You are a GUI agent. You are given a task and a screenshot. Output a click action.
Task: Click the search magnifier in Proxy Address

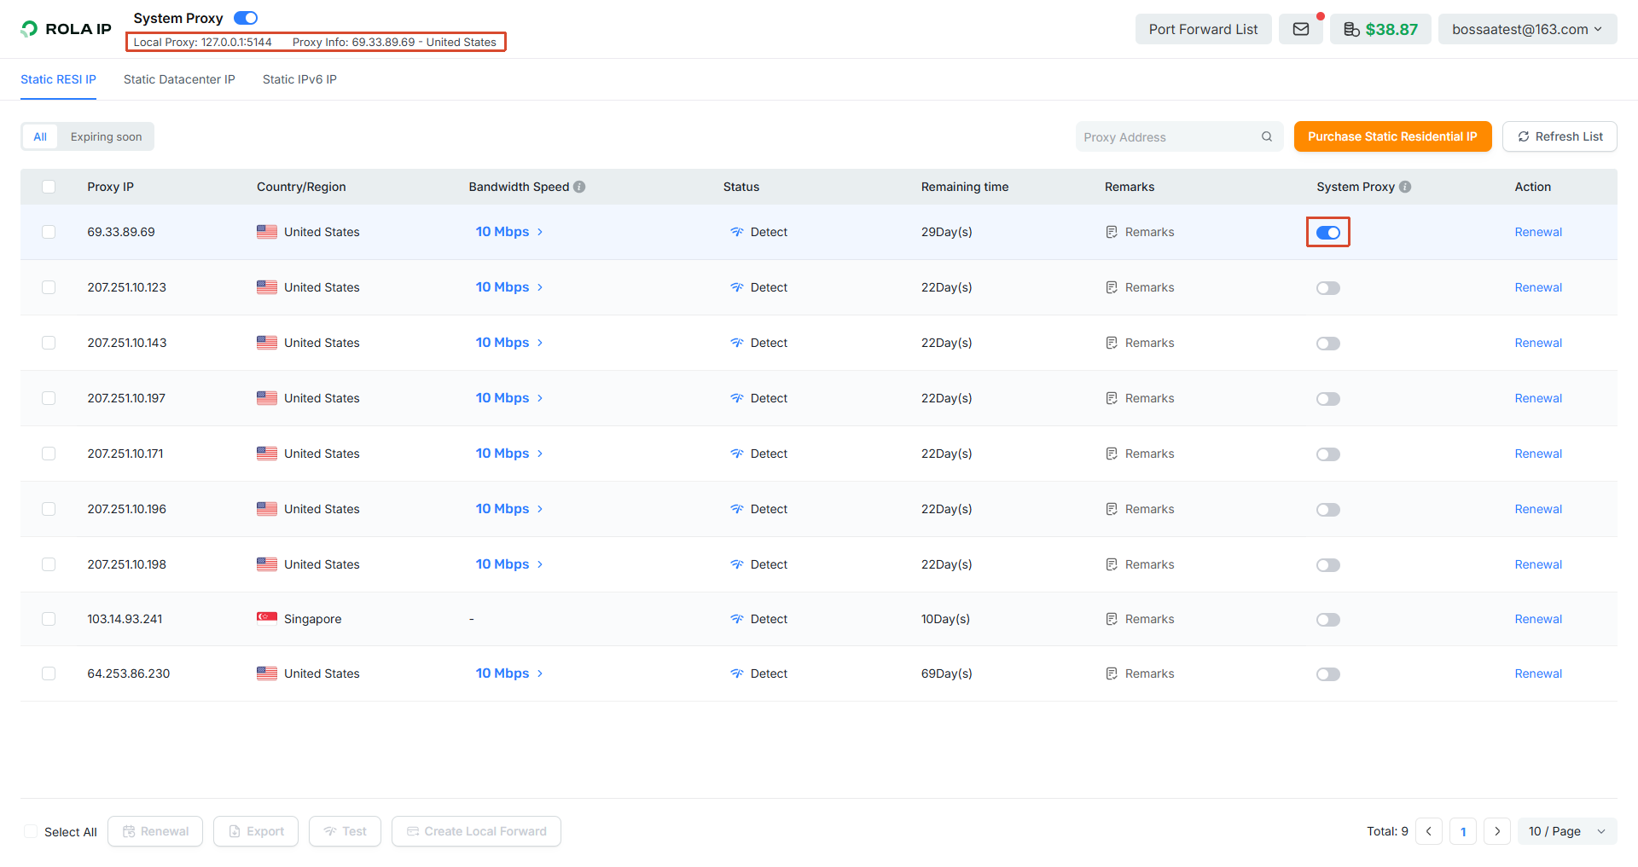click(1267, 136)
